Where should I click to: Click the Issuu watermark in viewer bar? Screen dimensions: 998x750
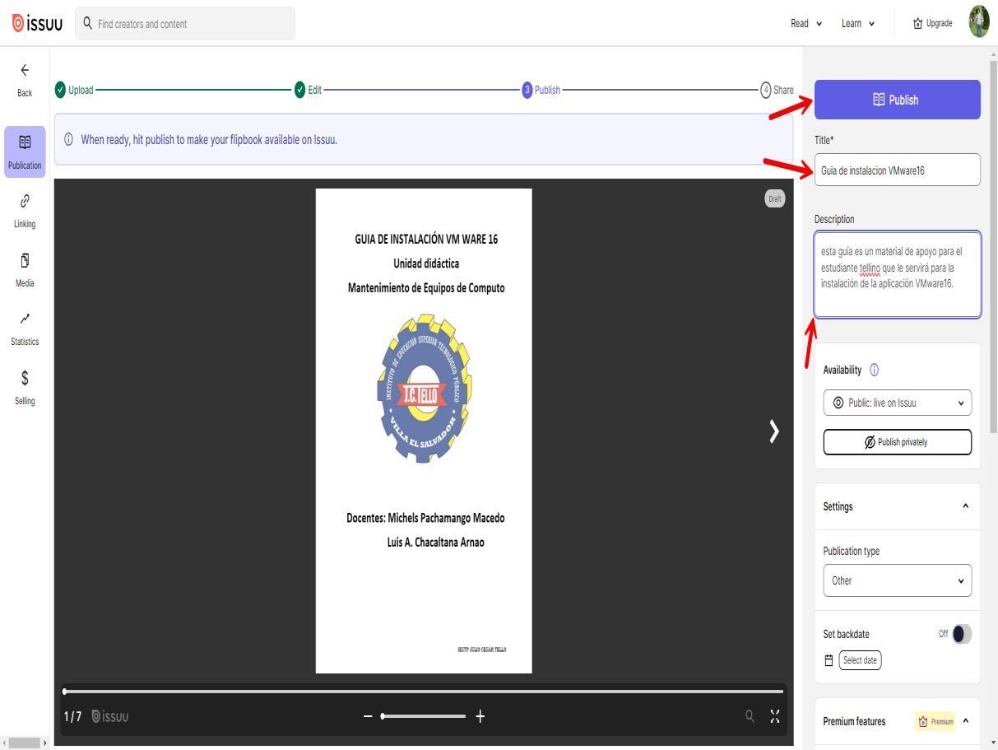click(109, 716)
